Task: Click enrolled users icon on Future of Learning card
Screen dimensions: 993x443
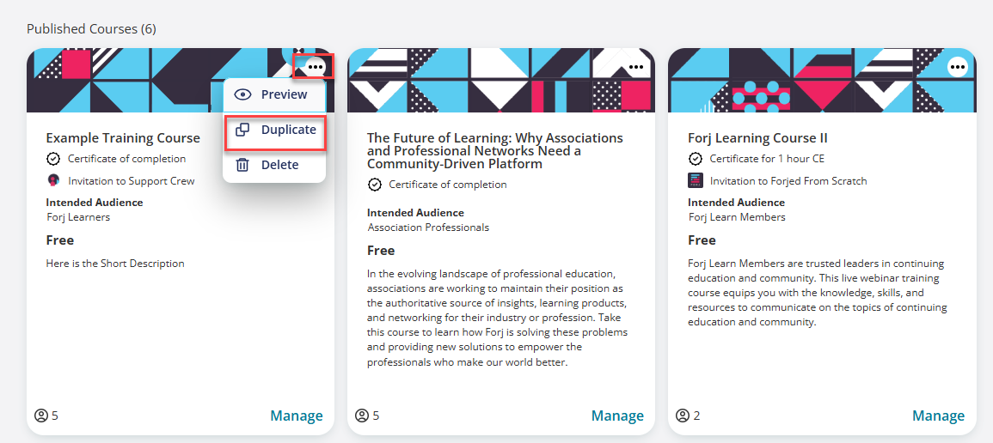Action: 362,416
